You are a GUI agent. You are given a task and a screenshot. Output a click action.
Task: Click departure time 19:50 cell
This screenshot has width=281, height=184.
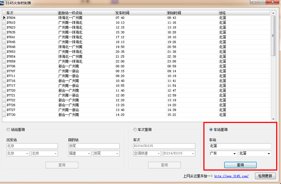141,47
